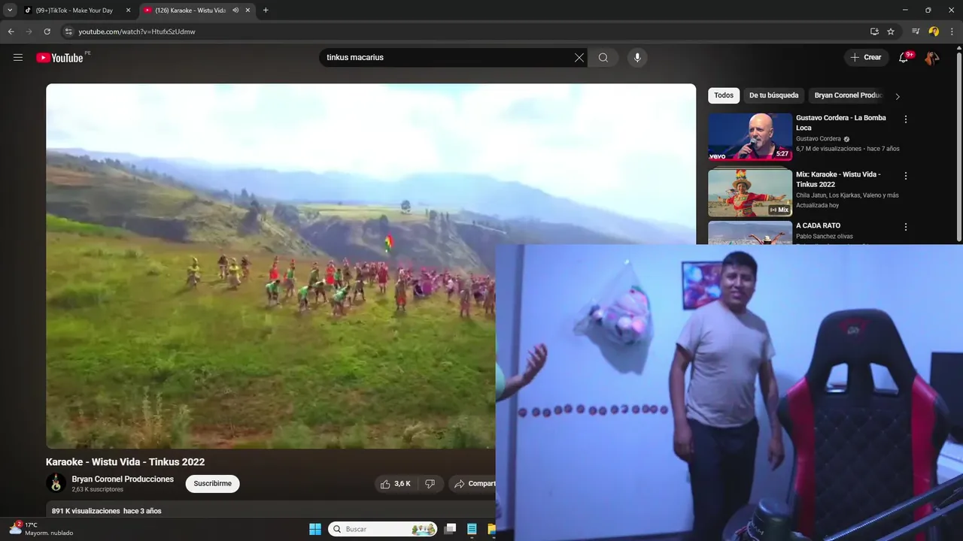
Task: Open the weather widget on the taskbar
Action: [x=41, y=529]
